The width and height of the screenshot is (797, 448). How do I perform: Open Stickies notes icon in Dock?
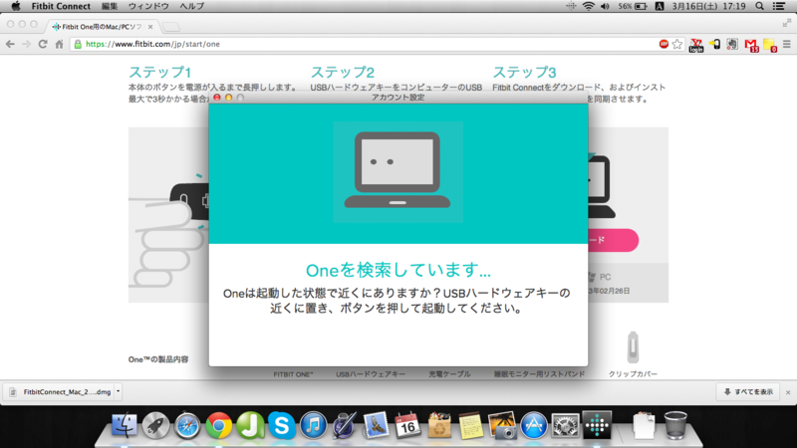pyautogui.click(x=470, y=425)
